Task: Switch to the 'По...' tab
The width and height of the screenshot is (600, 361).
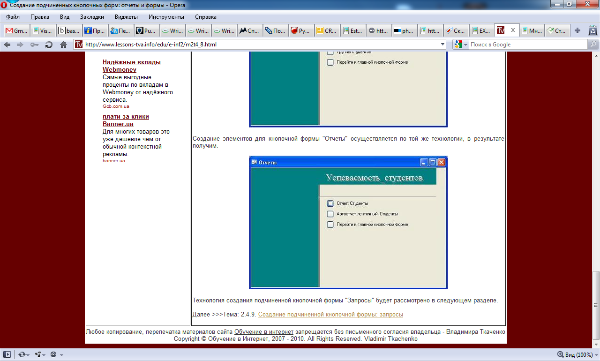Action: 276,30
